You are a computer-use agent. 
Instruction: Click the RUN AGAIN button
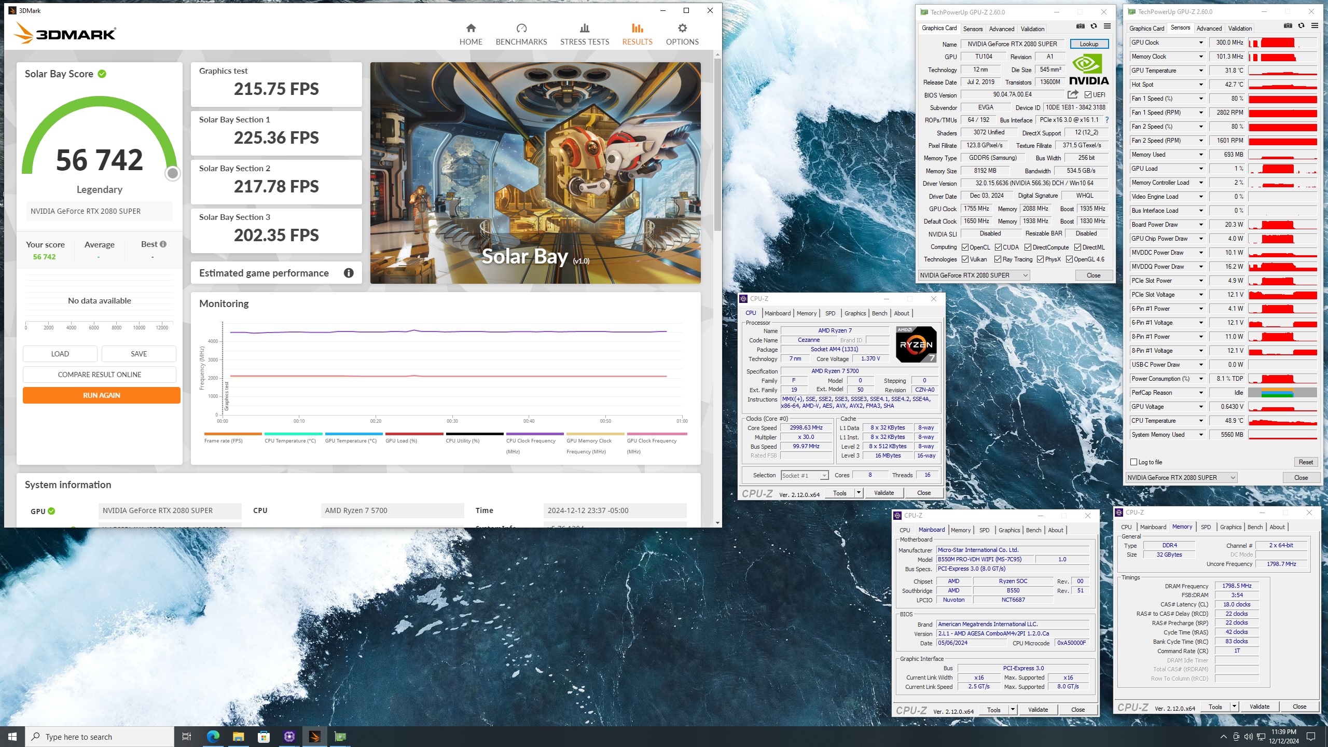[102, 395]
